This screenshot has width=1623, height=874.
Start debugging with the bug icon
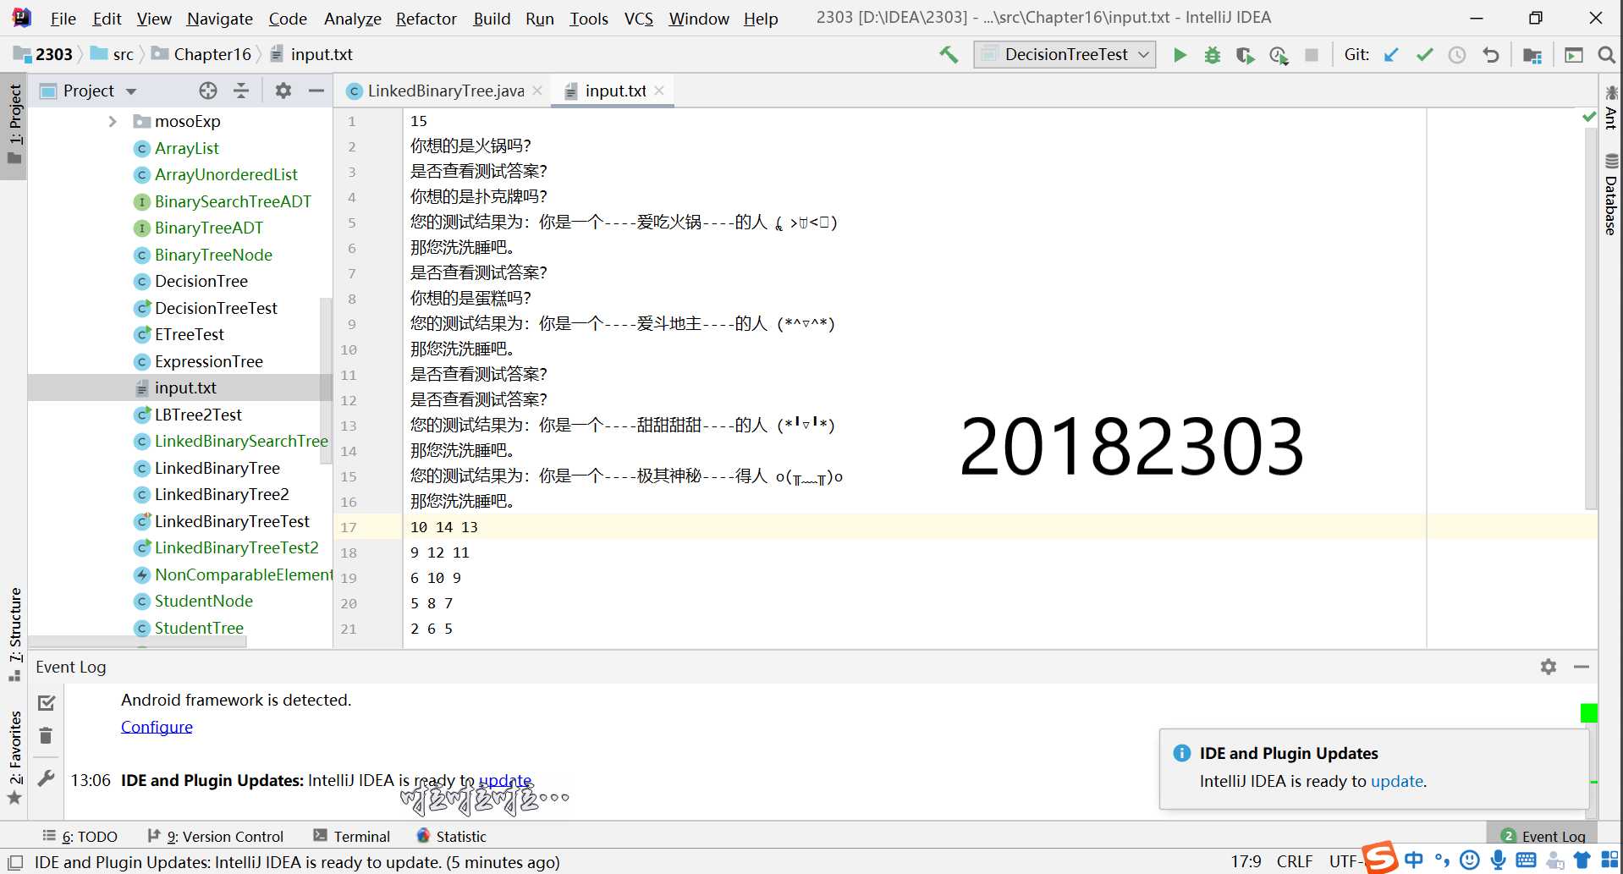1213,55
